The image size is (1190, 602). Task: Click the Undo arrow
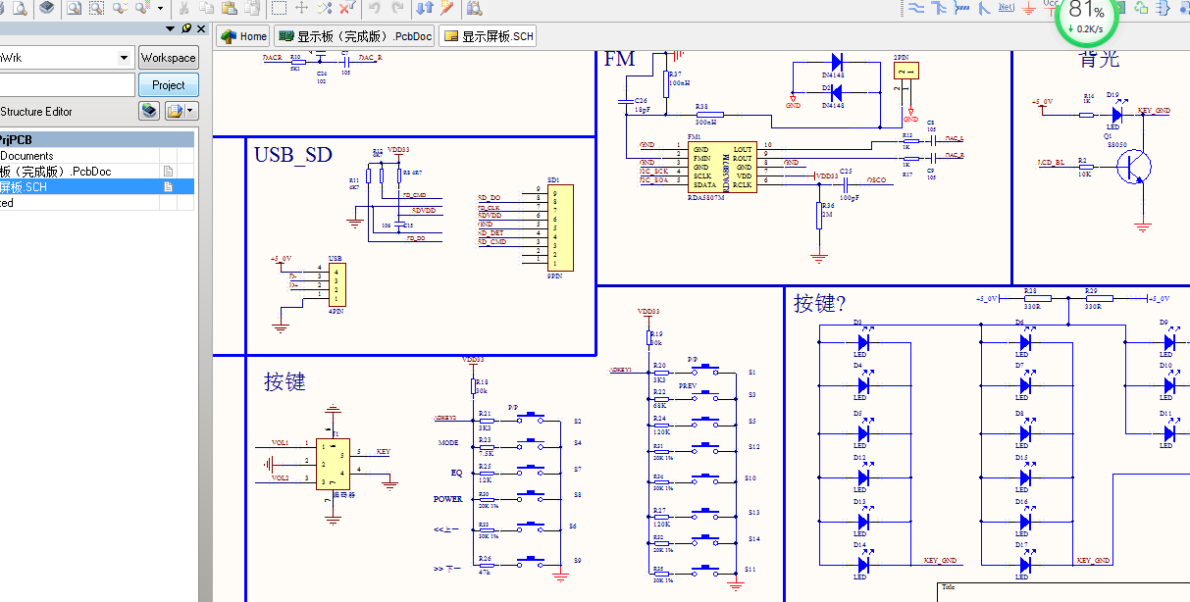tap(375, 8)
